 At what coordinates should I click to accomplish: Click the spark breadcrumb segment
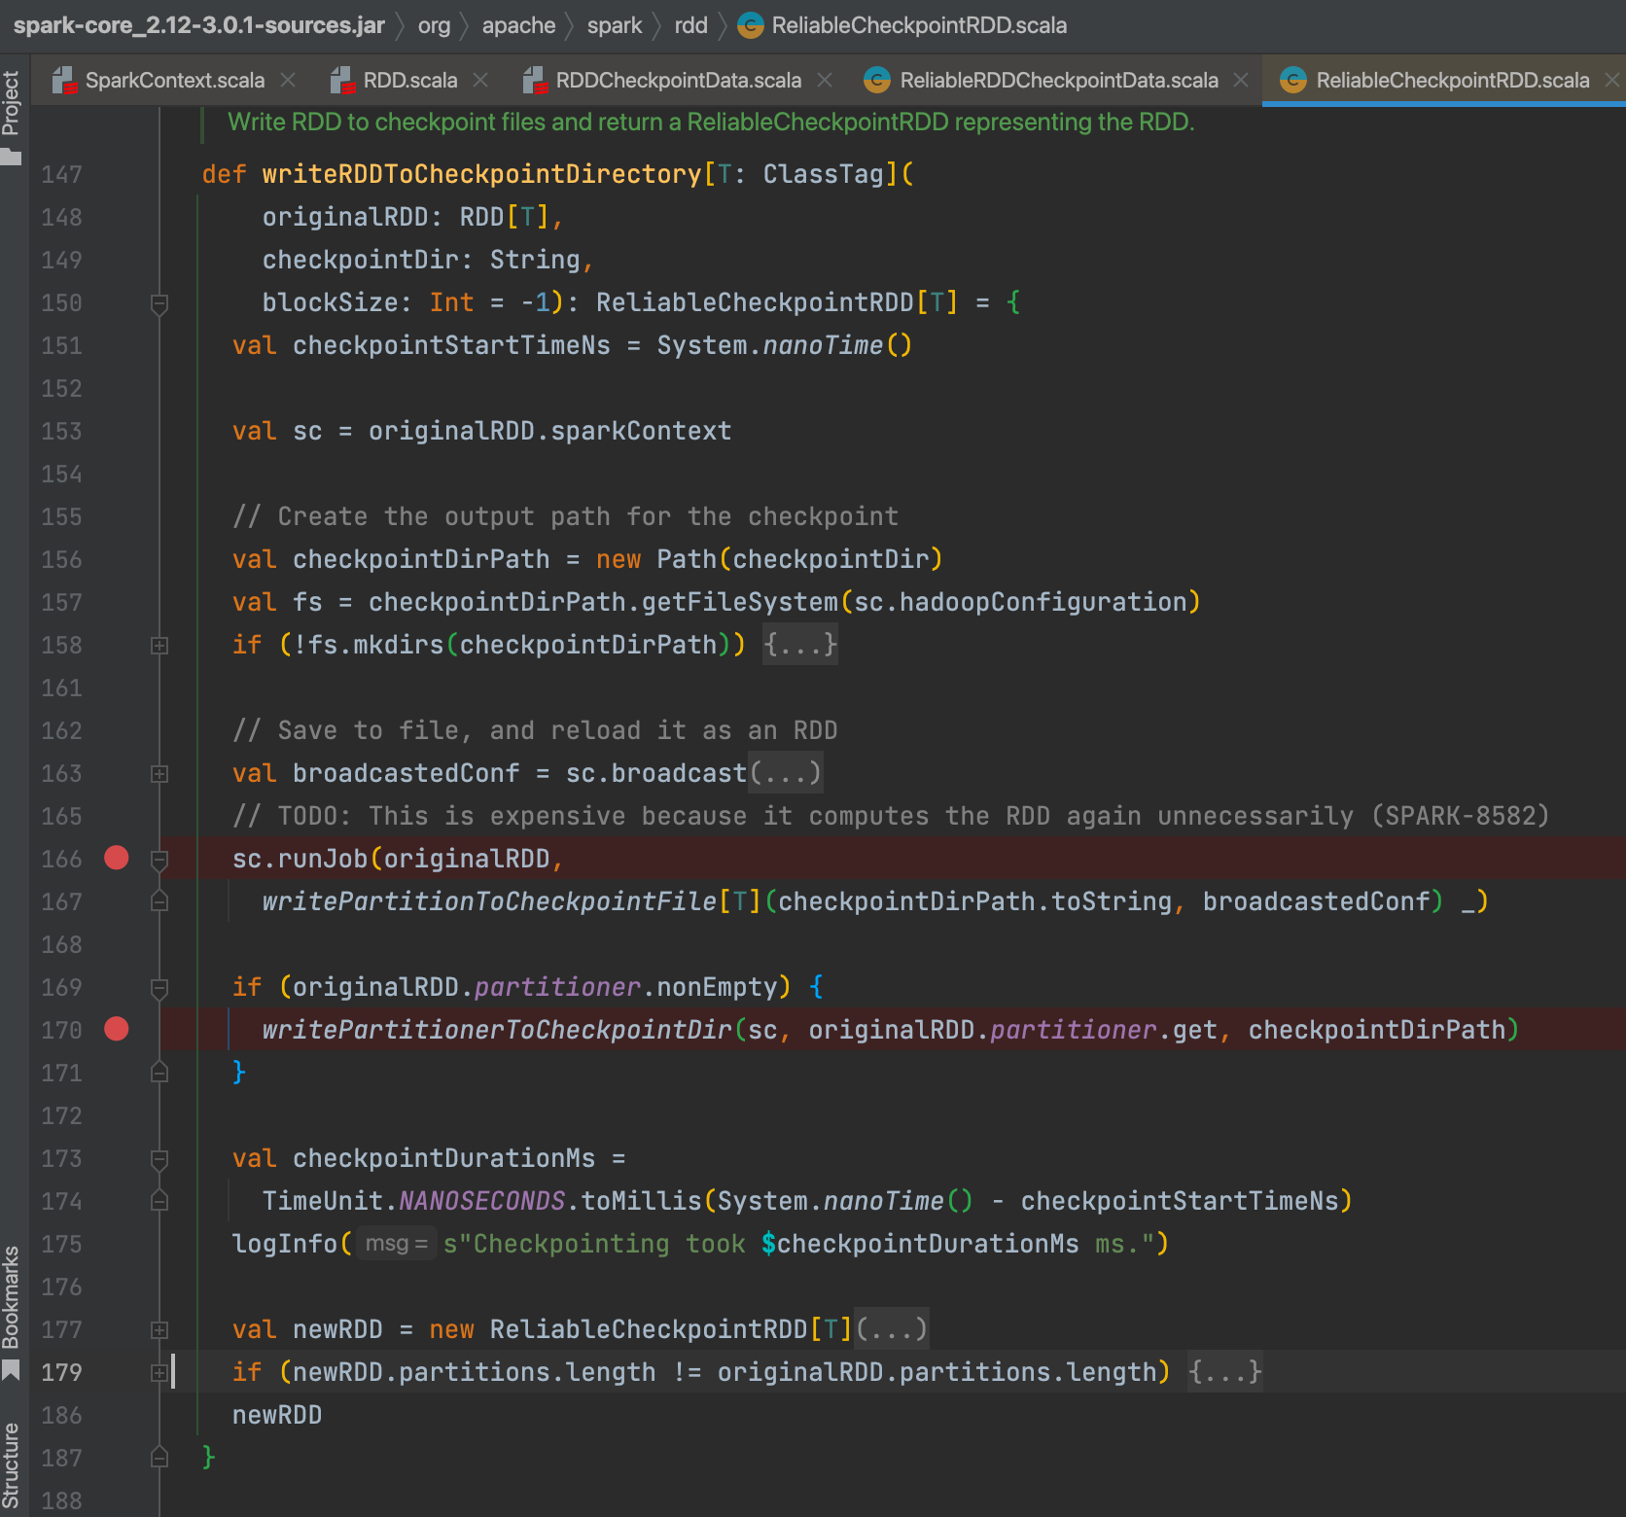(x=615, y=25)
